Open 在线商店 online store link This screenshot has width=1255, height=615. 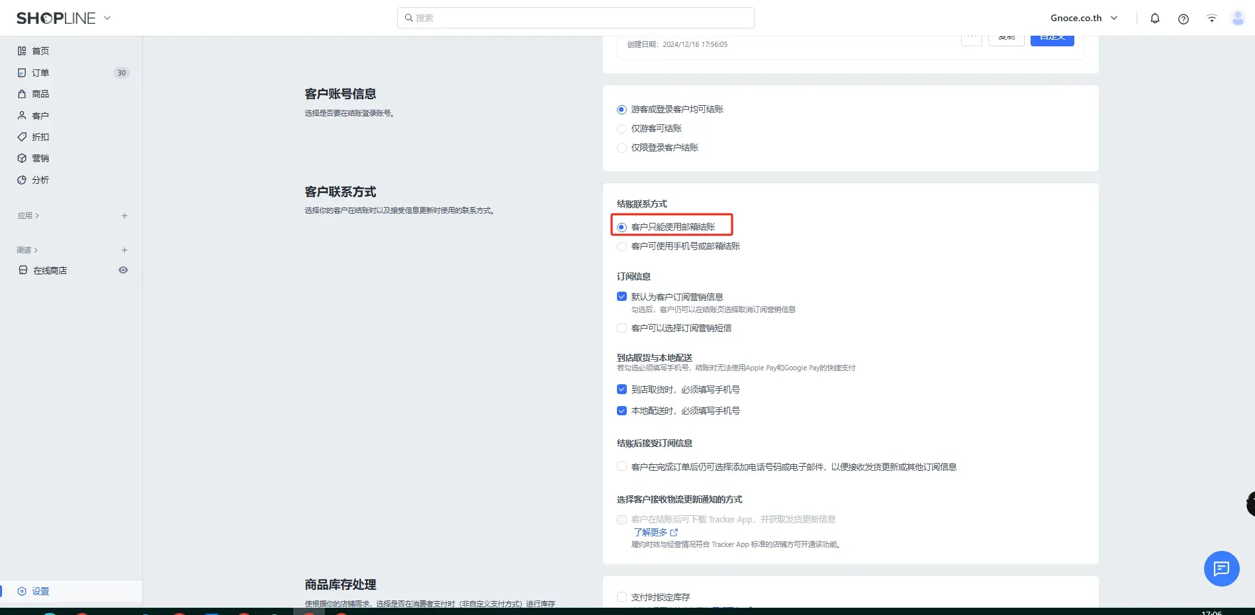point(50,270)
